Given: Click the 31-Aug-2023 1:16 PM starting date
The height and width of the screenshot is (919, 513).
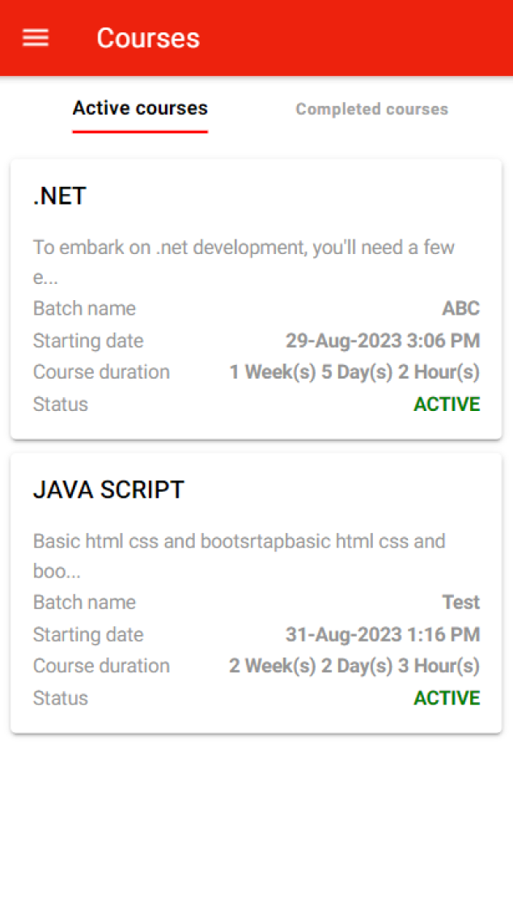Looking at the screenshot, I should 382,634.
